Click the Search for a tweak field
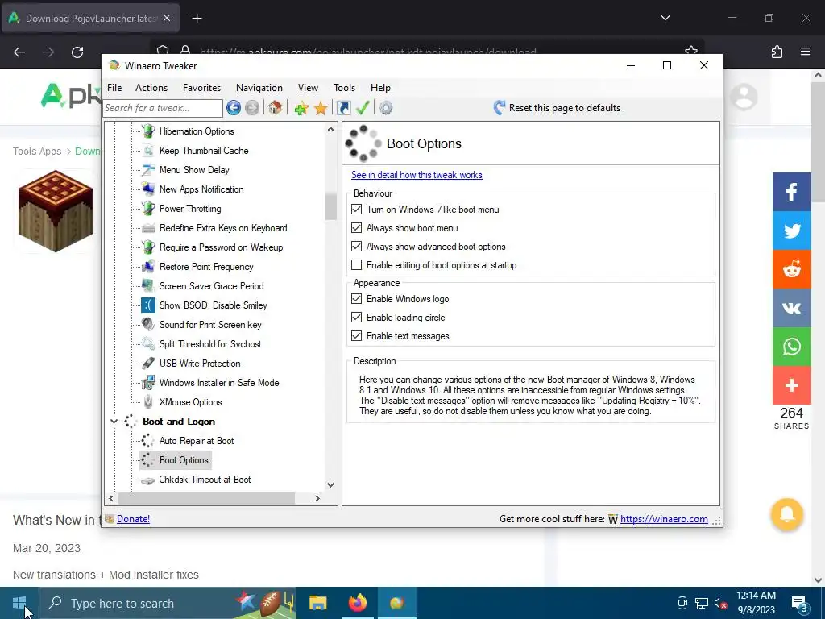825x619 pixels. pyautogui.click(x=163, y=108)
